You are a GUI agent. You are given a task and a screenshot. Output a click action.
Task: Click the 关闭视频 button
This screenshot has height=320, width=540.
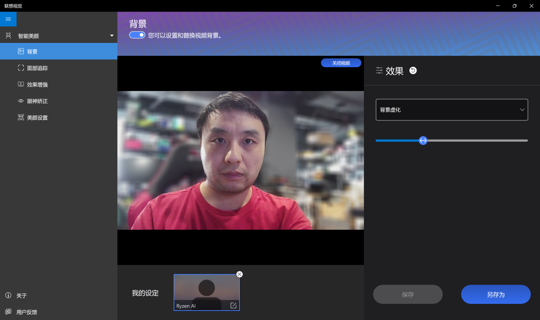(341, 63)
